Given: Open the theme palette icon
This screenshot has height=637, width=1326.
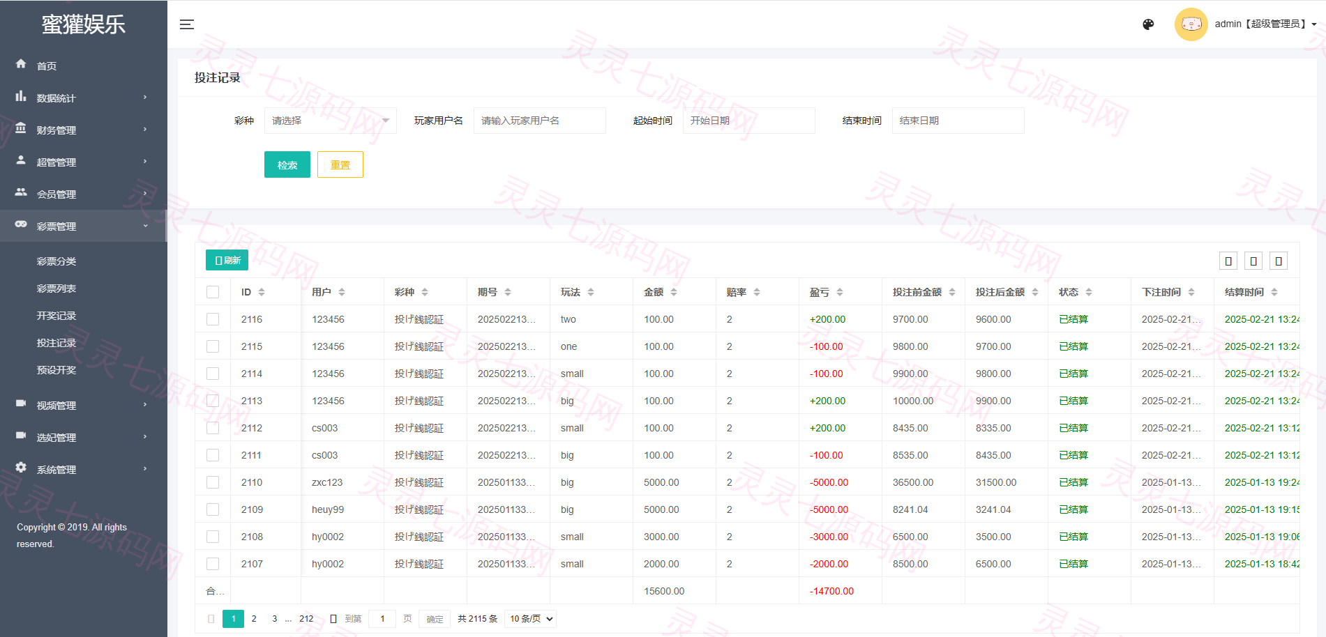Looking at the screenshot, I should [x=1148, y=24].
